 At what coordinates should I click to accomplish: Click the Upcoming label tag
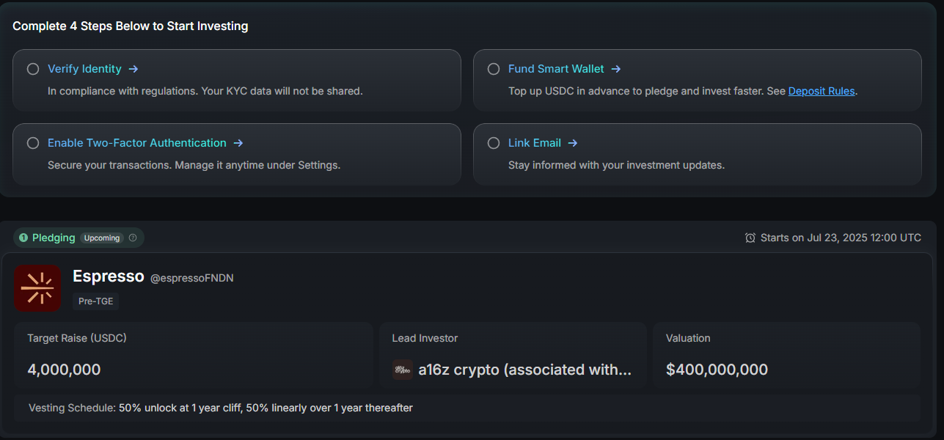pos(101,238)
